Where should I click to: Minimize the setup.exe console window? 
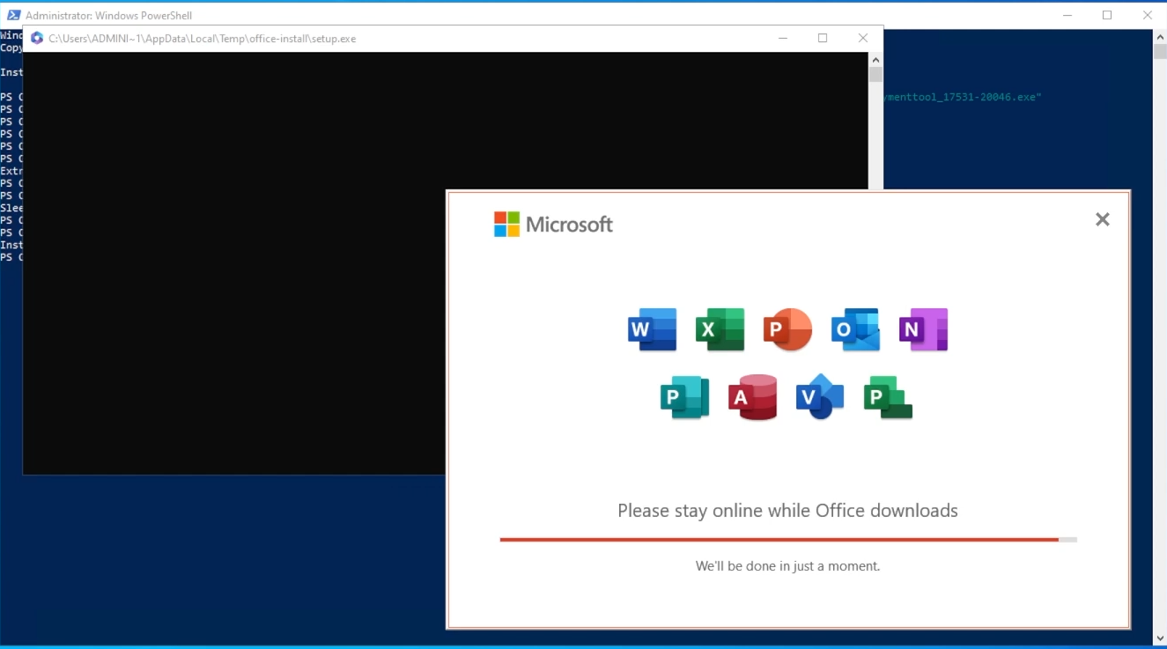click(782, 38)
